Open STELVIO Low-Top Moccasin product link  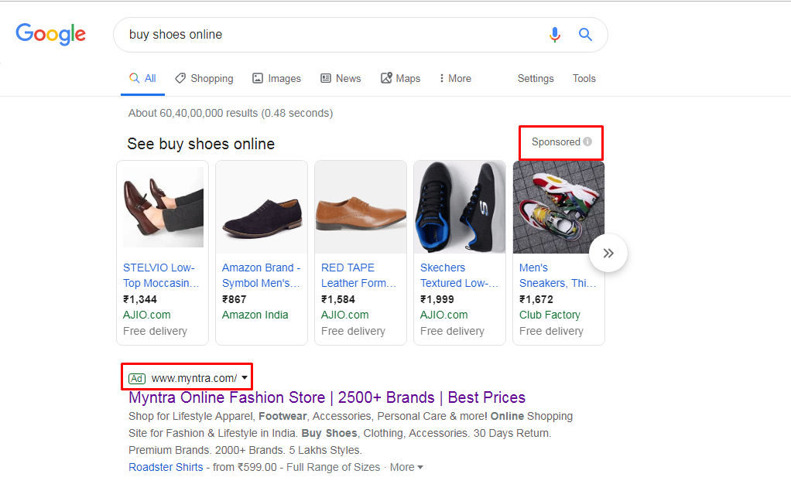161,275
